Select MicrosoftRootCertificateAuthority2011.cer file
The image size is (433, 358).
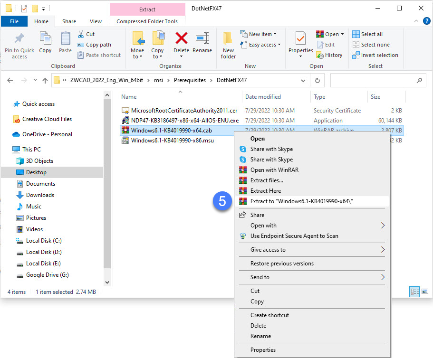click(184, 111)
